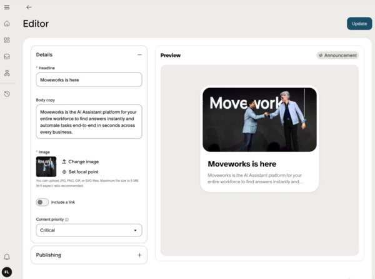
Task: Open the notifications bell icon
Action: (7, 256)
